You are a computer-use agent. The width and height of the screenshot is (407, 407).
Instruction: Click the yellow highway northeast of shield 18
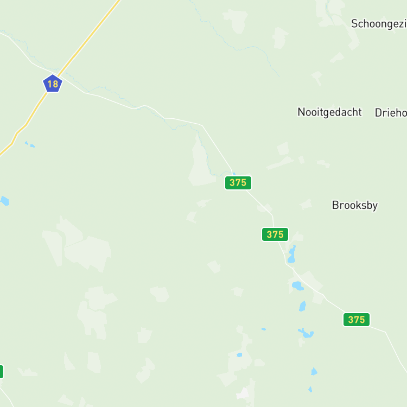[90, 37]
